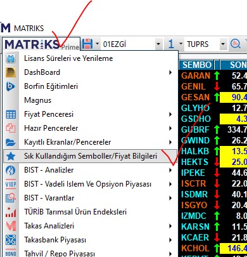Select the GESAN symbol row
Screen dimensions: 247x257
[213, 97]
